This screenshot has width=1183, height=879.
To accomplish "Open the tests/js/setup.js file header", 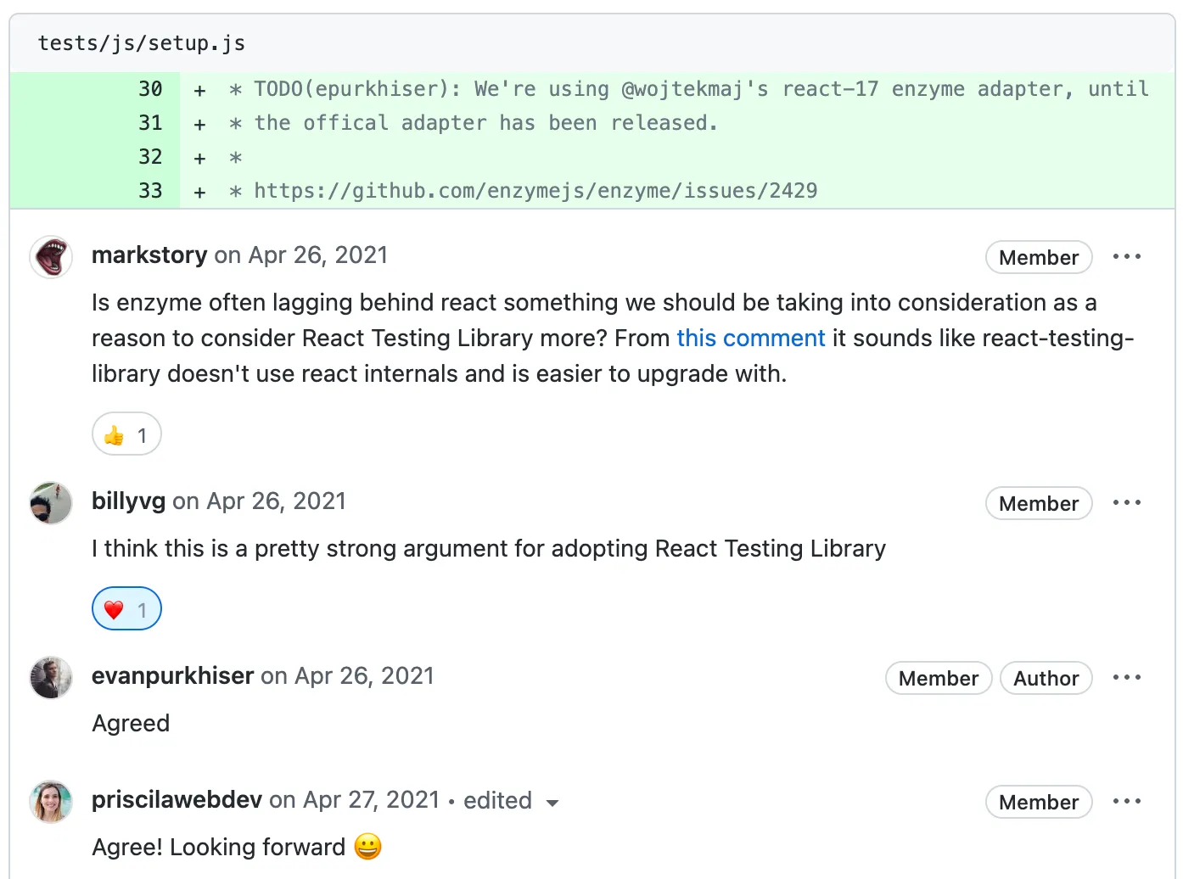I will point(141,42).
